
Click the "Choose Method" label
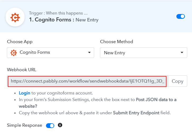tap(116, 42)
